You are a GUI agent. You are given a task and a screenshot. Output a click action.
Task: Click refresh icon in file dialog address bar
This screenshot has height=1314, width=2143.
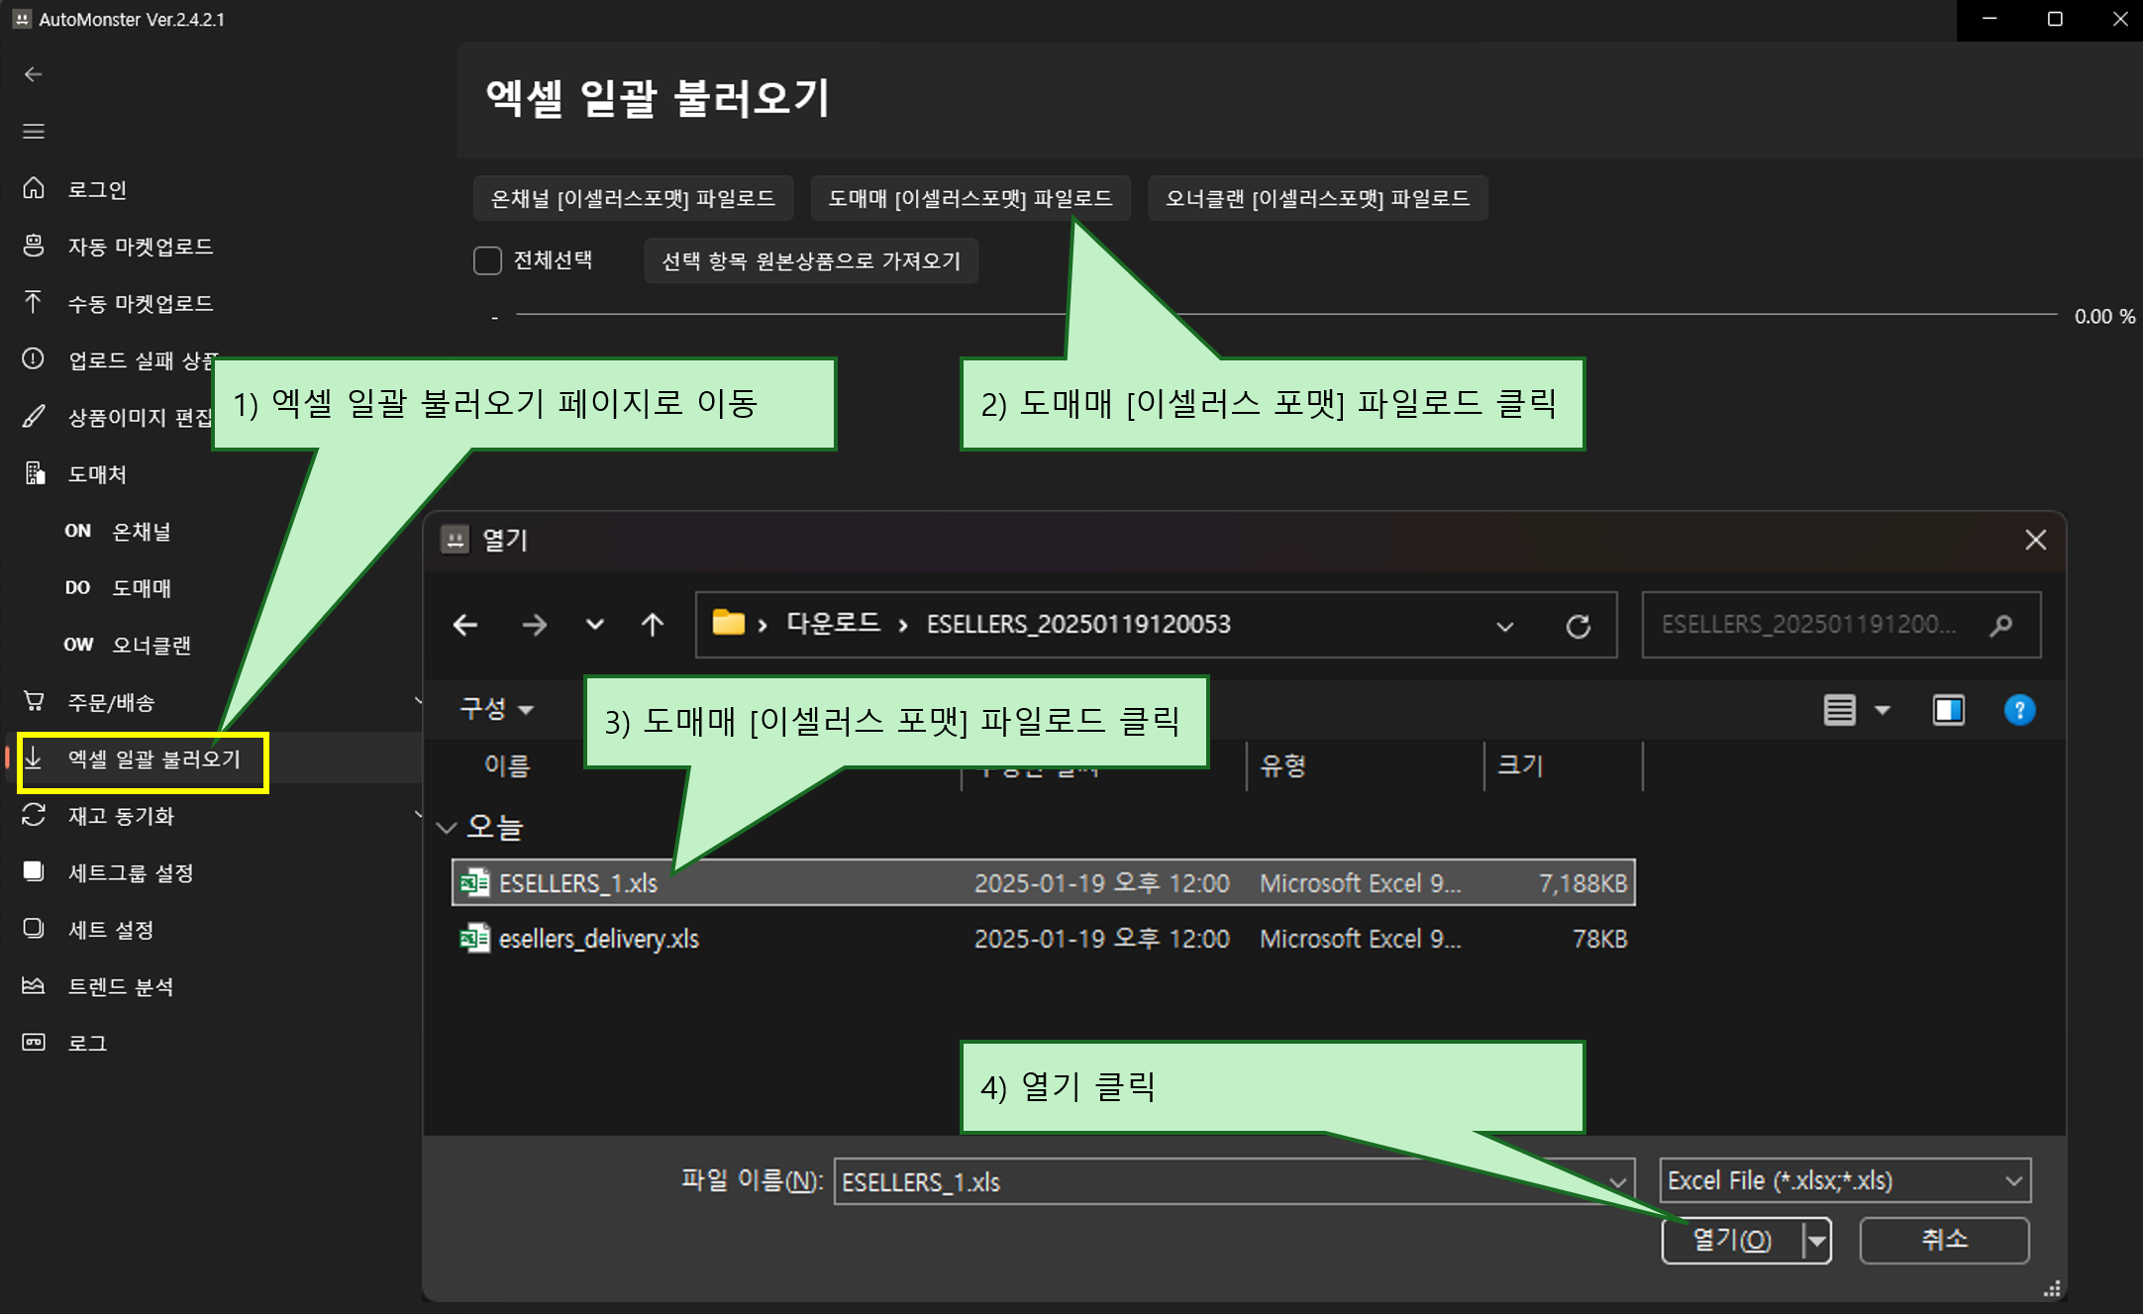click(1579, 625)
